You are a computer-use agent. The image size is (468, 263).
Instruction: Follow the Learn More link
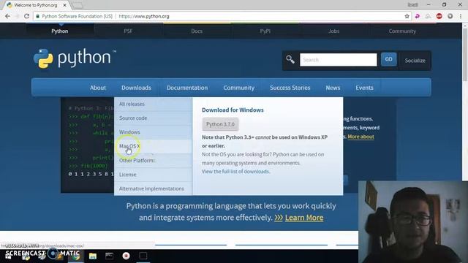pos(304,218)
